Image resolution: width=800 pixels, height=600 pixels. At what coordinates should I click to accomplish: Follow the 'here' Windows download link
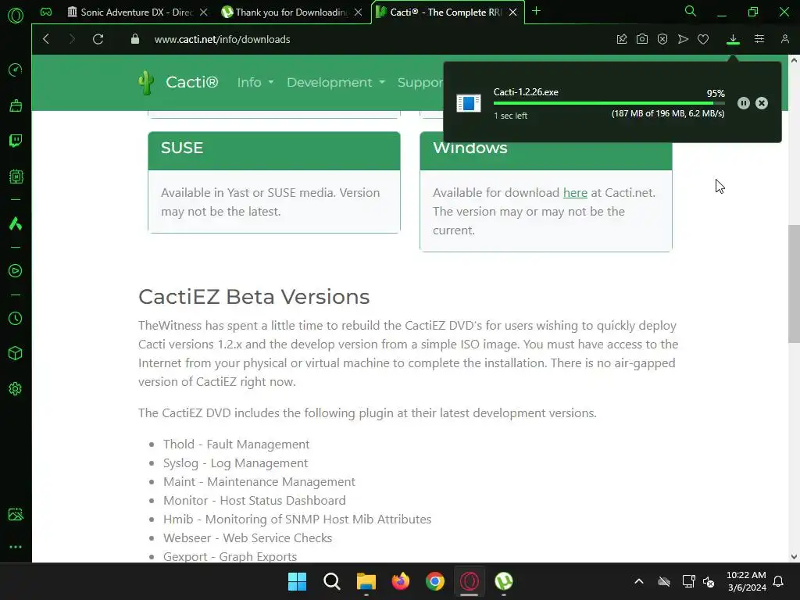pyautogui.click(x=575, y=193)
